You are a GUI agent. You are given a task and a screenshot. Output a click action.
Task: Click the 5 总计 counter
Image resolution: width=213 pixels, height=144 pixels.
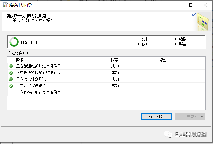143,39
